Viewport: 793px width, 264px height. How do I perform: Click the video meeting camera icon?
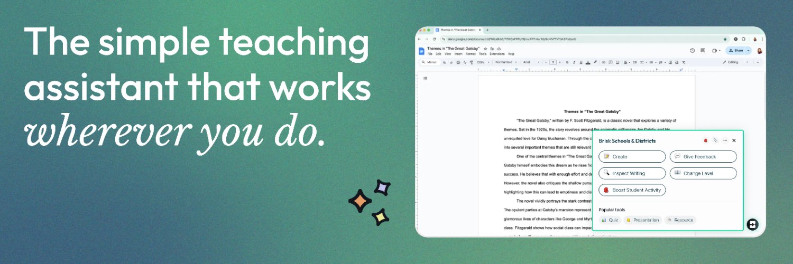[714, 51]
